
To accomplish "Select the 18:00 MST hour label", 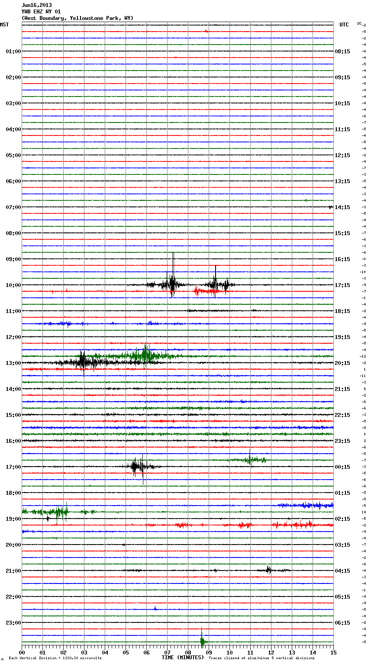I will [x=13, y=493].
